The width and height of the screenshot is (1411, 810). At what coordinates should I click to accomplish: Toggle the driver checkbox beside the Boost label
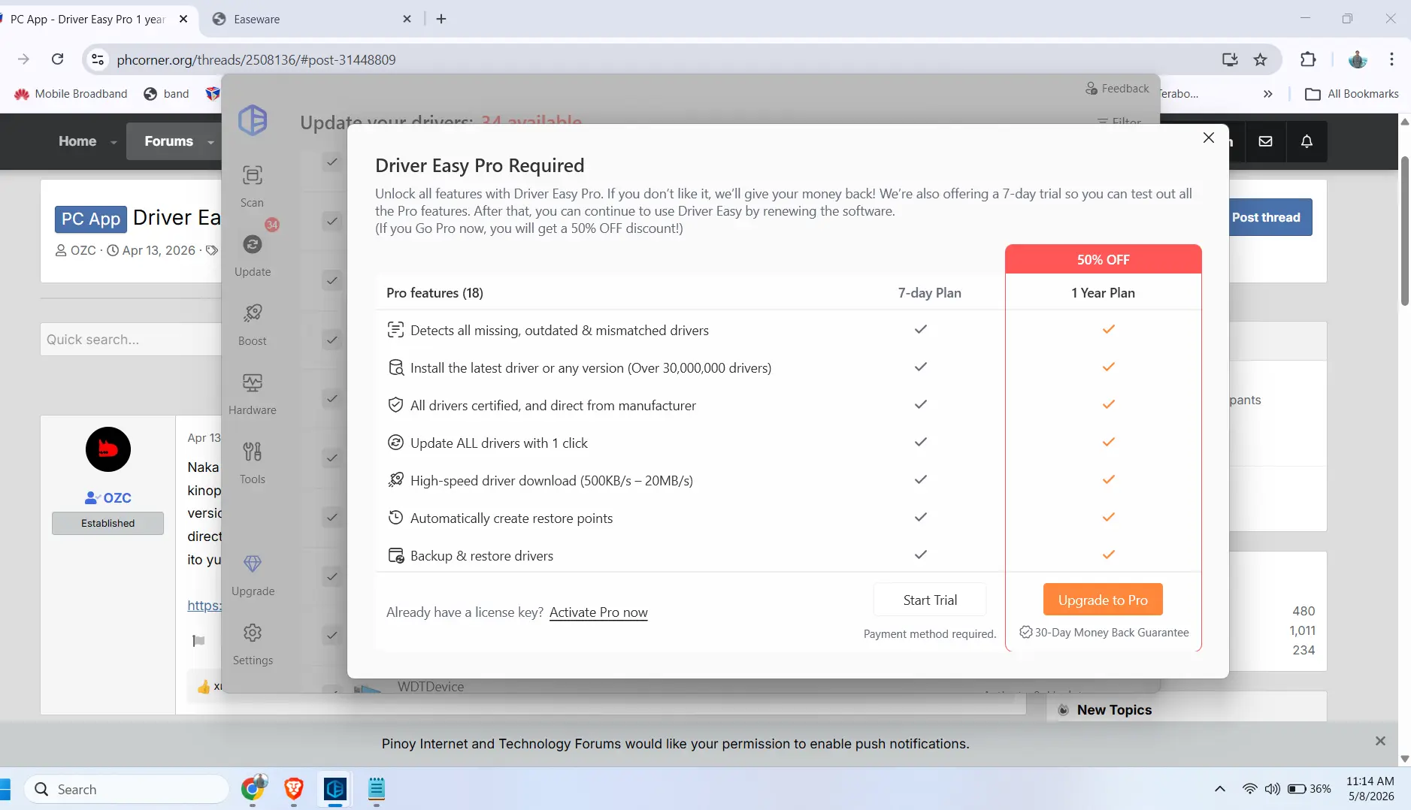(332, 340)
